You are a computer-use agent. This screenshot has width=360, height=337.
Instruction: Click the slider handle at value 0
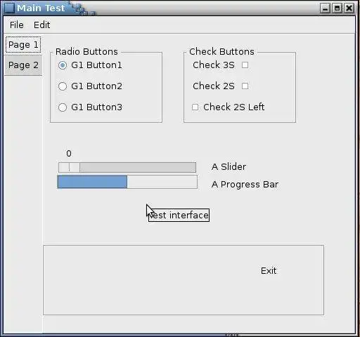pyautogui.click(x=69, y=167)
